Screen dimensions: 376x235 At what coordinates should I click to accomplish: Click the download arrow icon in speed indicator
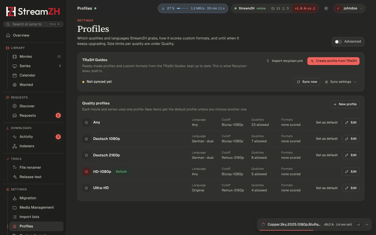(x=163, y=8)
